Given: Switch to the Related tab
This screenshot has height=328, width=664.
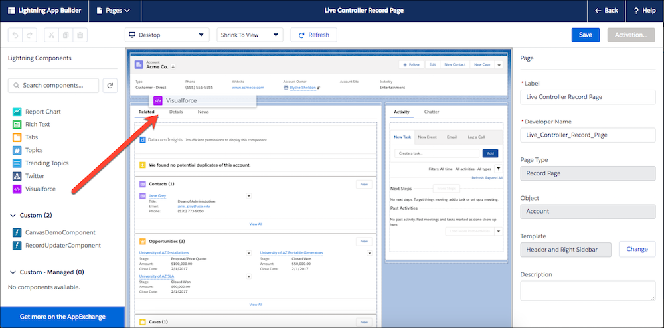Looking at the screenshot, I should (147, 112).
